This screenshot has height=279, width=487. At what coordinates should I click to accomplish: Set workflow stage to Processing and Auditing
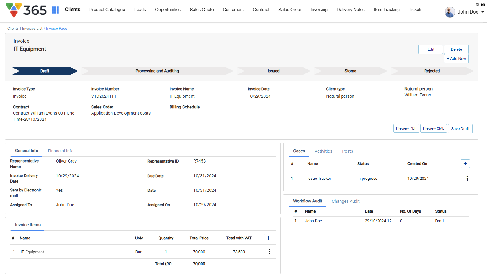[157, 71]
